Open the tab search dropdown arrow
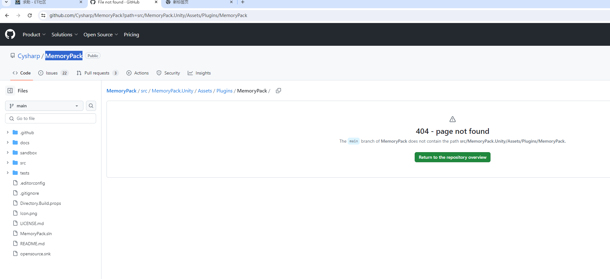Screen dimensions: 610x279 (x=6, y=2)
